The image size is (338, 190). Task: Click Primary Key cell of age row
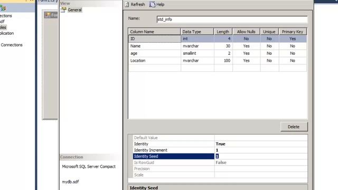click(x=293, y=53)
